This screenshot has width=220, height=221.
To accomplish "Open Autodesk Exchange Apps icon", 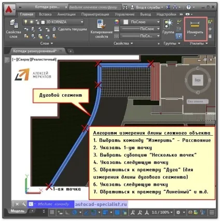I will coord(168,7).
